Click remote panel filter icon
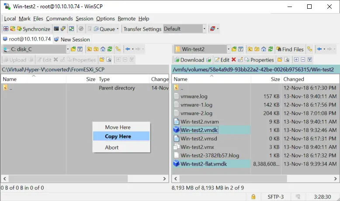The image size is (340, 201). coord(240,49)
